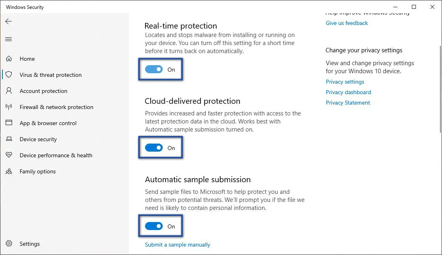Open Virus & threat protection from the sidebar
Screen dimensions: 442x255
[x=50, y=75]
